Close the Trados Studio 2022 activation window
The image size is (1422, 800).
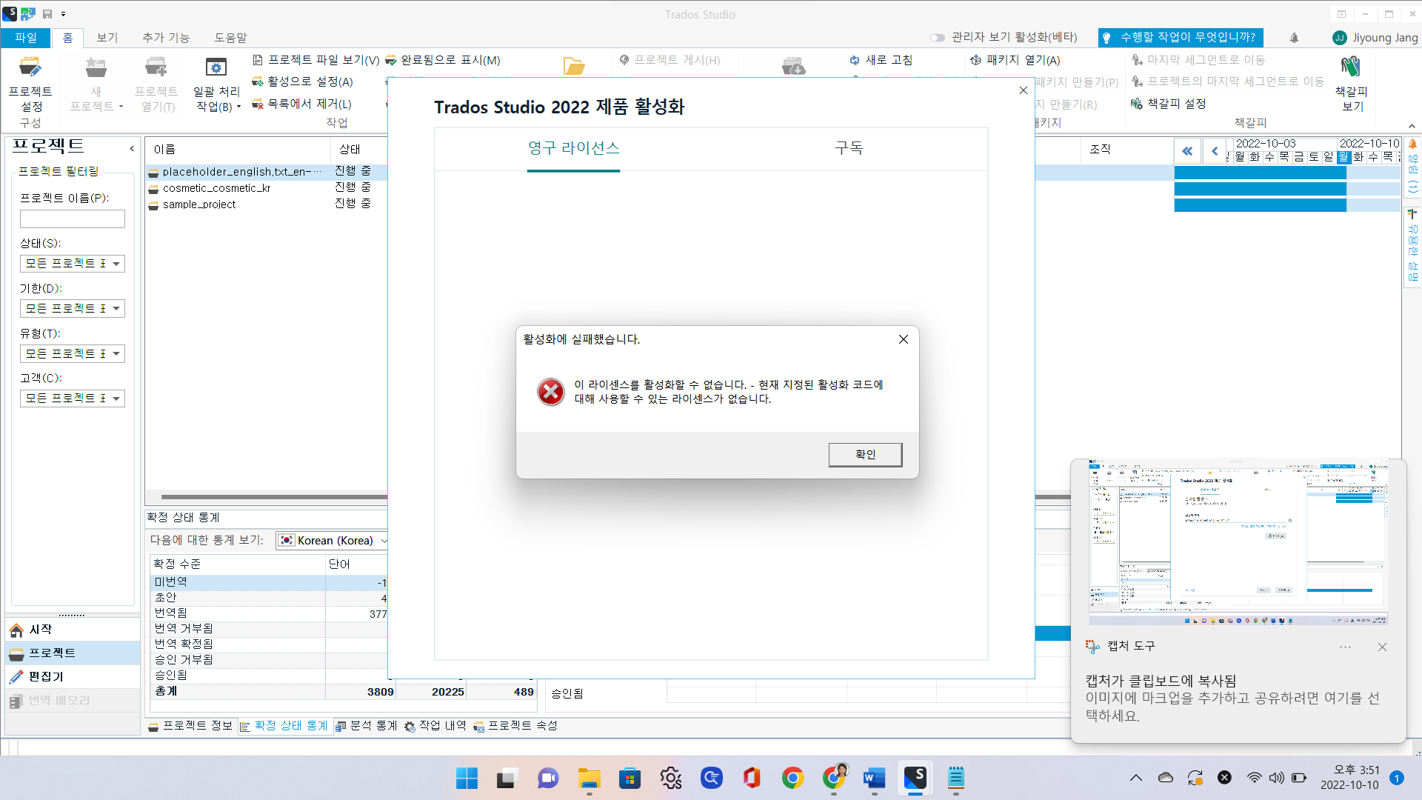(1023, 90)
